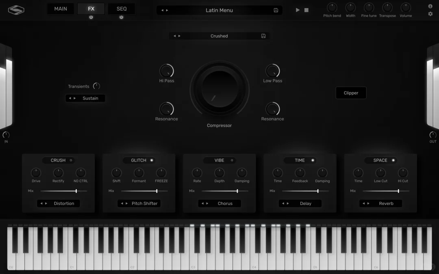This screenshot has height=274, width=439.
Task: Click the Transpose knob
Action: 387,8
